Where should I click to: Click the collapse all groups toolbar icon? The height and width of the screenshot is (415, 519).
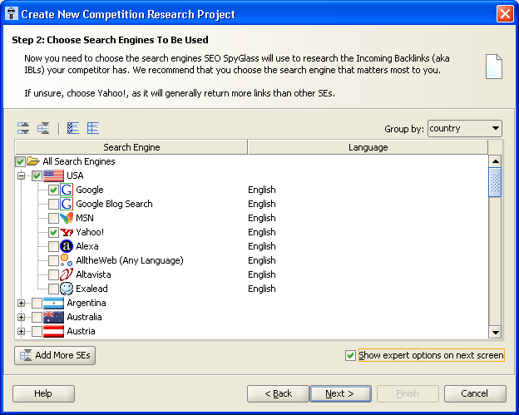43,128
